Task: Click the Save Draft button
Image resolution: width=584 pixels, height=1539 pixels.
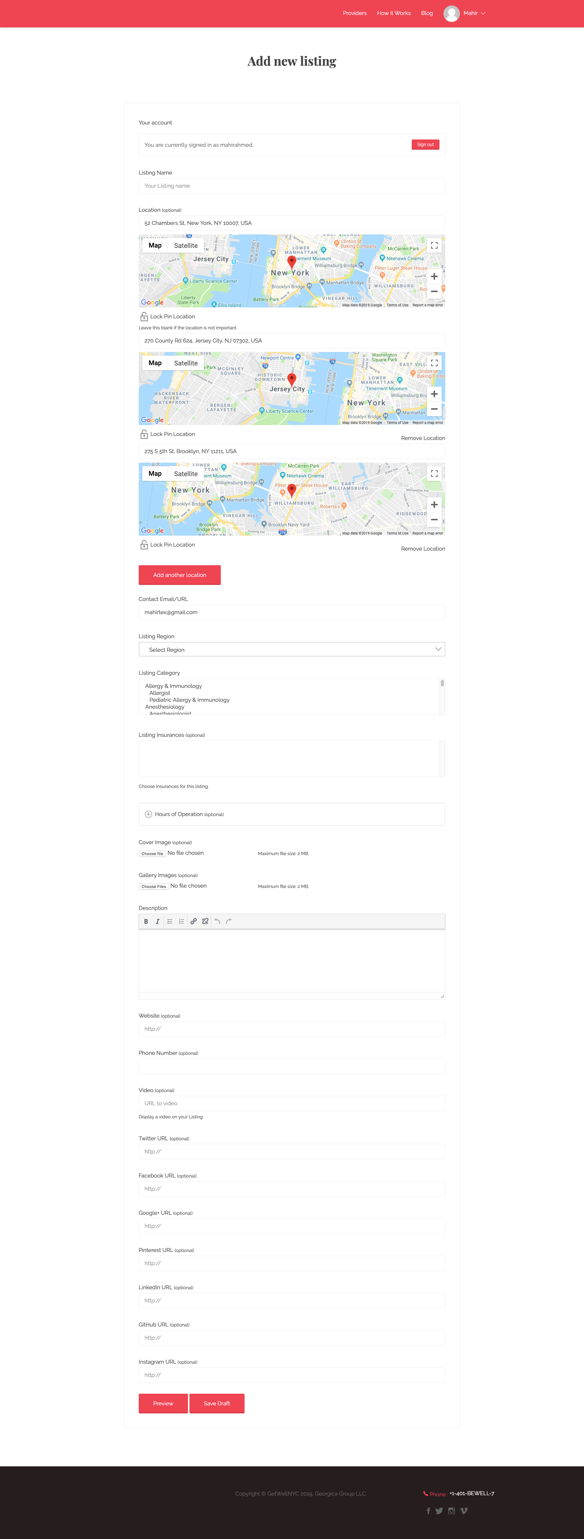Action: coord(217,1404)
